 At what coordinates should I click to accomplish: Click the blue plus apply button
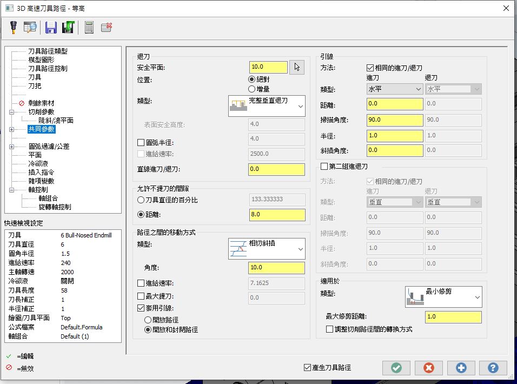tap(461, 368)
